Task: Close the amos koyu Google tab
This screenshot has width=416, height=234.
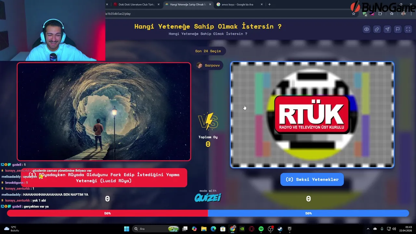Action: point(262,5)
